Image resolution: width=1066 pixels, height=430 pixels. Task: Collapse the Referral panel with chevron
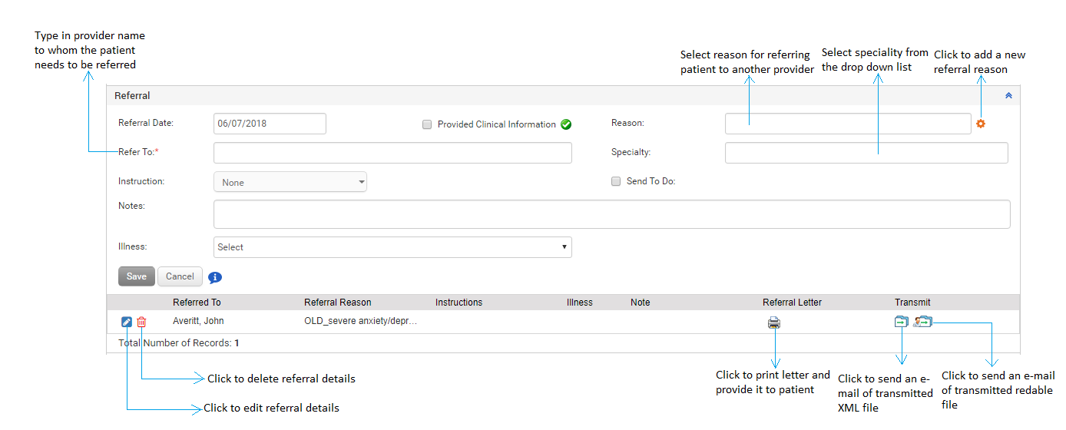pos(1008,96)
